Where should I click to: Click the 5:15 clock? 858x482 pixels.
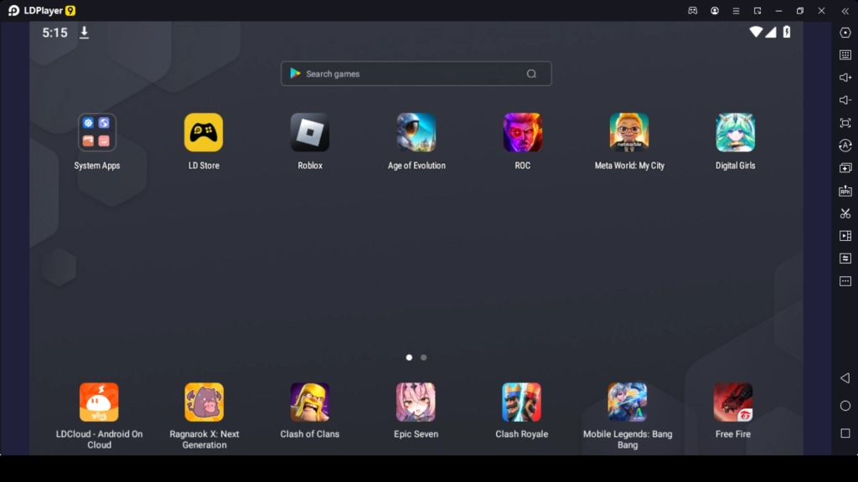(54, 33)
